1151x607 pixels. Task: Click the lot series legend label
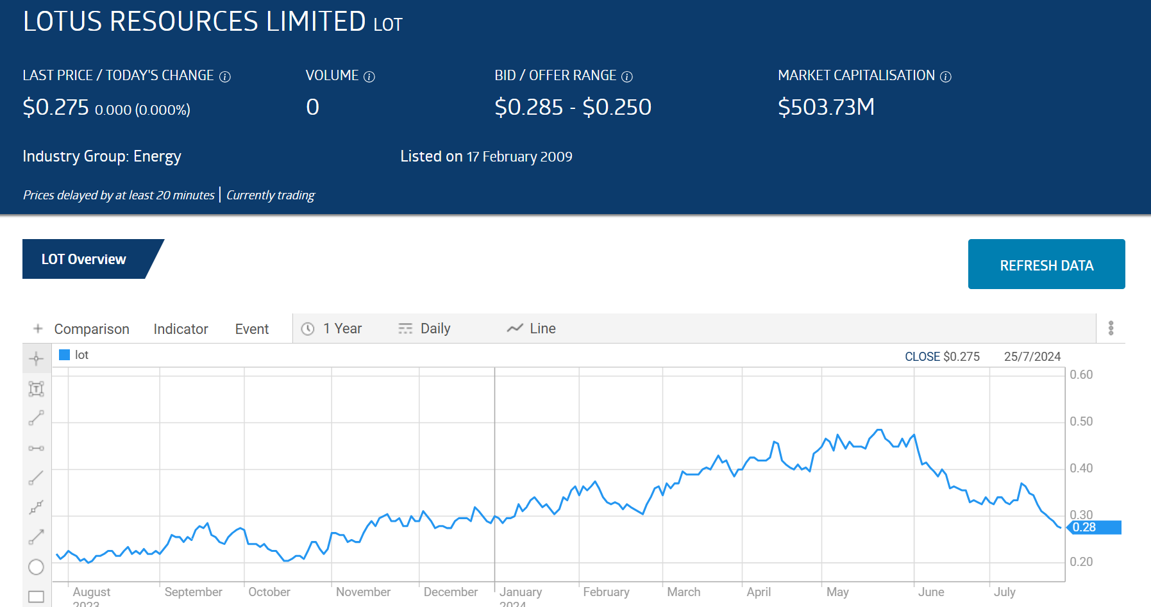81,355
